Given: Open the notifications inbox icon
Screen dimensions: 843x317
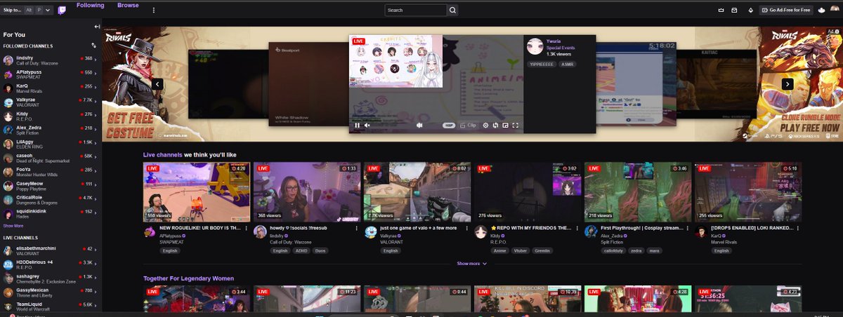Looking at the screenshot, I should pos(734,11).
